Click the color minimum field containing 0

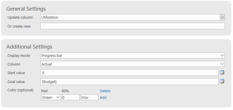pos(71,97)
